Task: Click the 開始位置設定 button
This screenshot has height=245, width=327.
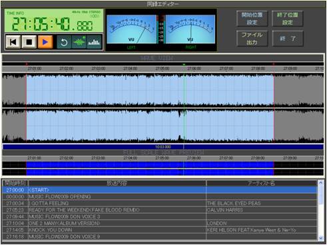Action: pyautogui.click(x=252, y=19)
